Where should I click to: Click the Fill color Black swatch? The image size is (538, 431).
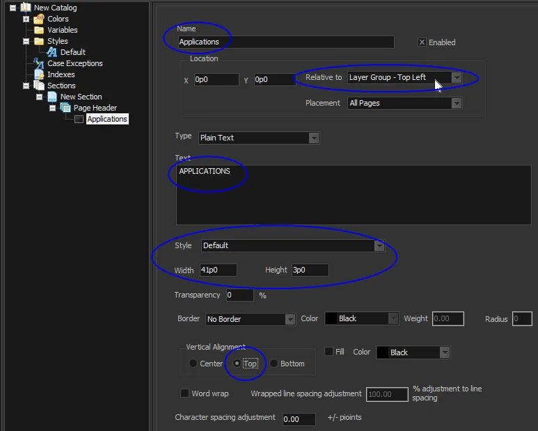point(383,352)
